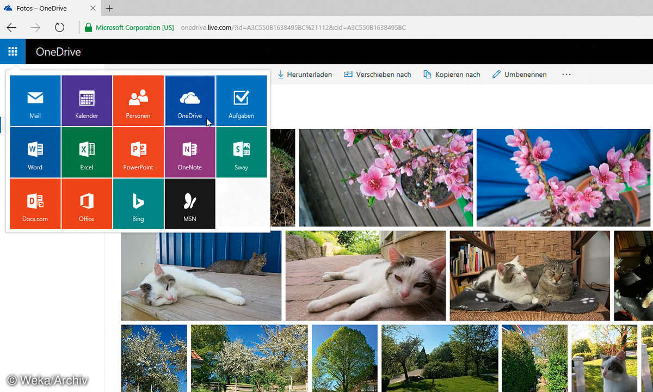Open the Bing tile
Image resolution: width=653 pixels, height=392 pixels.
point(138,204)
